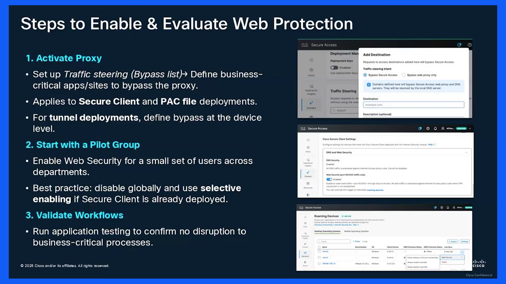This screenshot has height=284, width=506.
Task: Click the bell icon in the Roaming Devices window
Action: coord(448,207)
